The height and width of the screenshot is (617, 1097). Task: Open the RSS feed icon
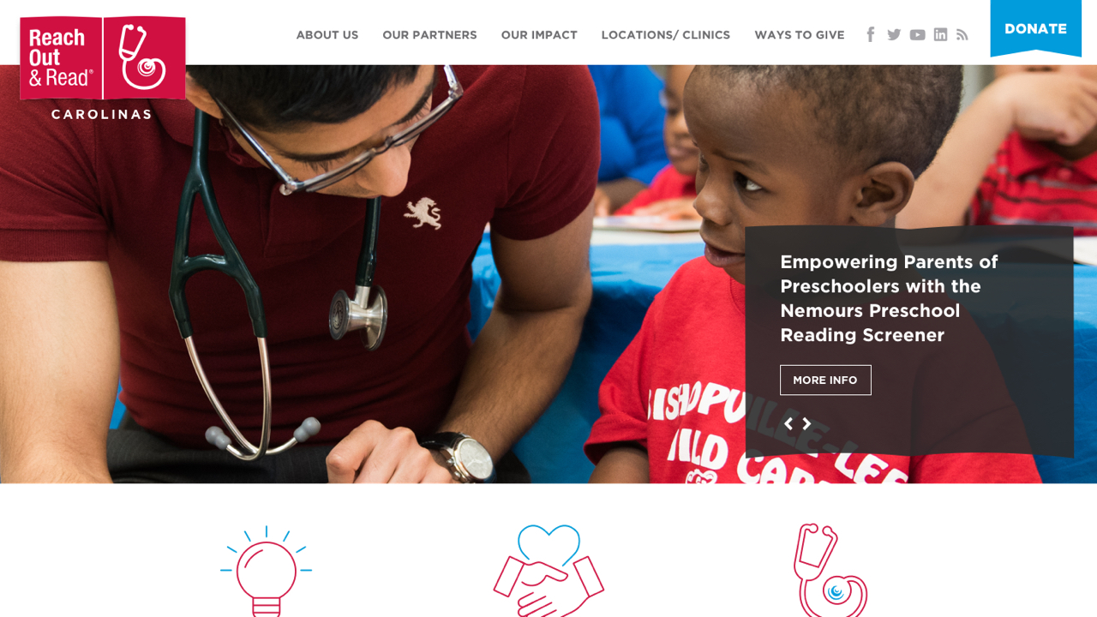point(962,34)
